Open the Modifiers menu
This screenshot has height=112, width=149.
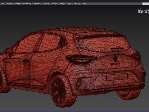tap(9, 4)
